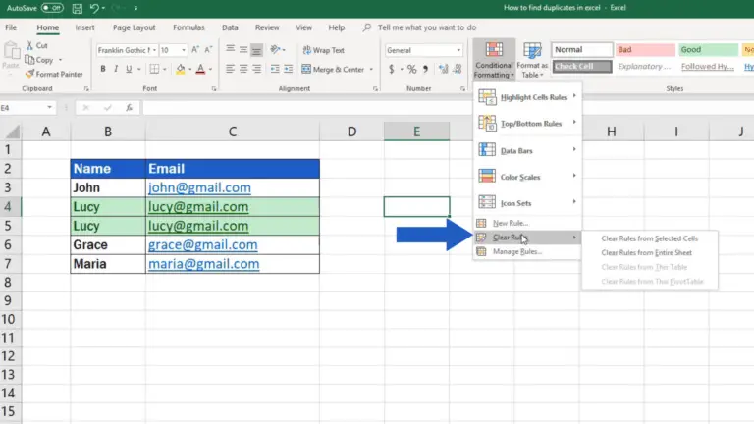Image resolution: width=754 pixels, height=424 pixels.
Task: Toggle the AutoSave switch
Action: 51,7
